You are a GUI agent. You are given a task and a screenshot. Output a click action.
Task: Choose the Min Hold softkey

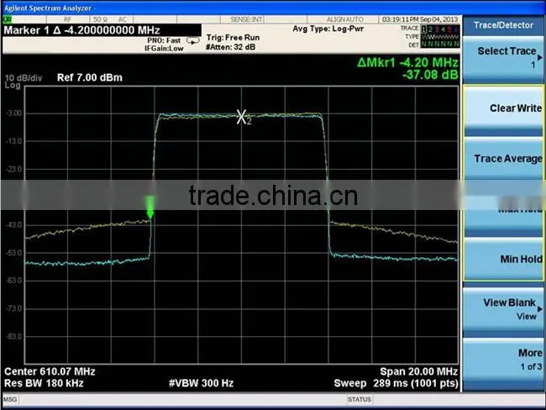[503, 259]
